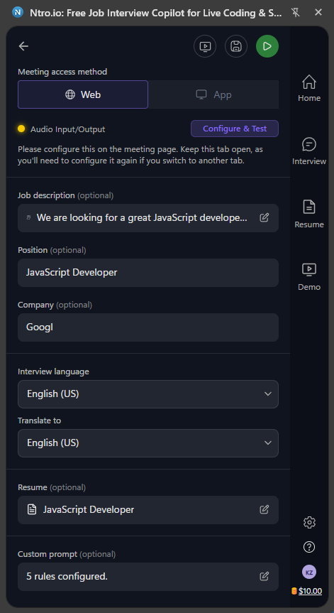Click the coin balance icon
The height and width of the screenshot is (613, 334).
(294, 591)
